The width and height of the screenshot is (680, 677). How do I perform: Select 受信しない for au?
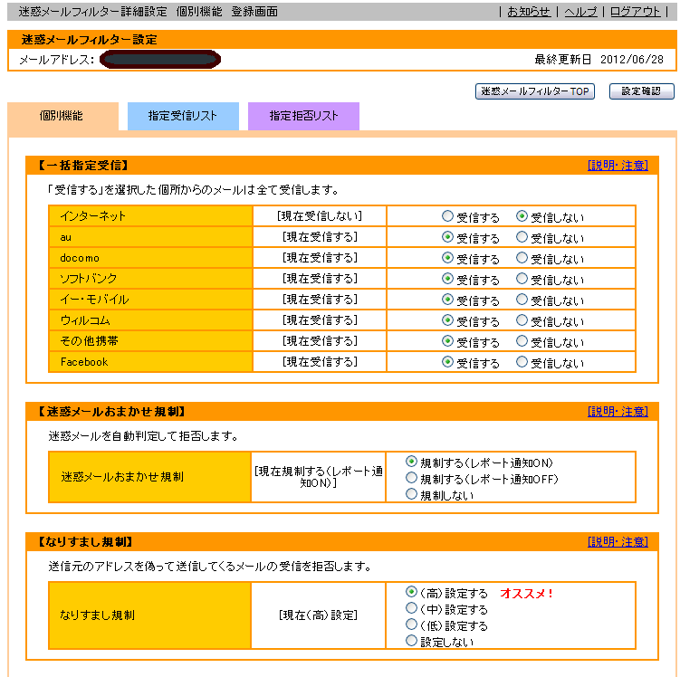tap(522, 238)
